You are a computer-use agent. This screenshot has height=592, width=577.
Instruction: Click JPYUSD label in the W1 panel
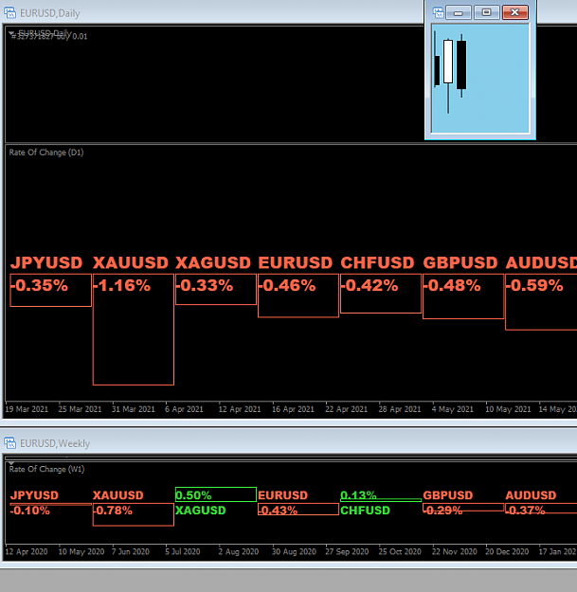click(x=34, y=495)
